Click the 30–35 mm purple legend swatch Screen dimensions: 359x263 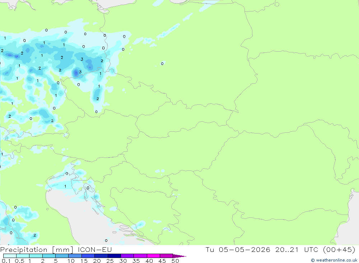click(x=127, y=256)
